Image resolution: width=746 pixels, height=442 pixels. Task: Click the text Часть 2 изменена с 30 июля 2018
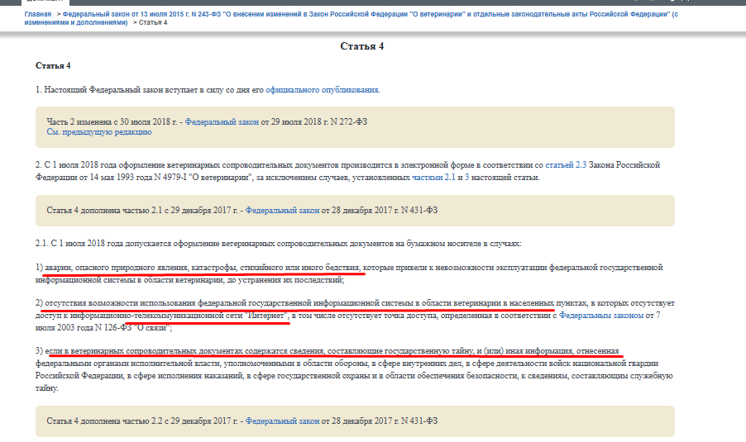coord(112,122)
